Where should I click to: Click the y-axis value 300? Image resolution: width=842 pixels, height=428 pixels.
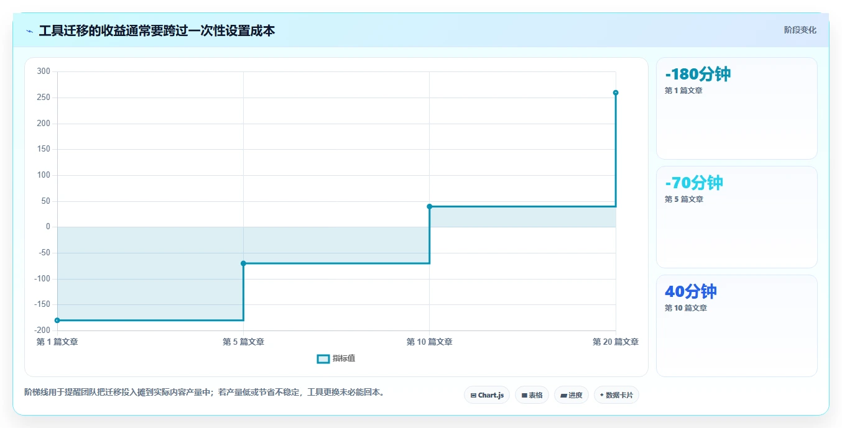click(44, 71)
